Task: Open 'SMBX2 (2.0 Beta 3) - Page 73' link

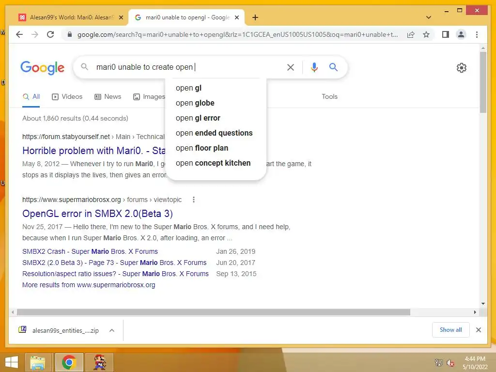Action: click(114, 263)
